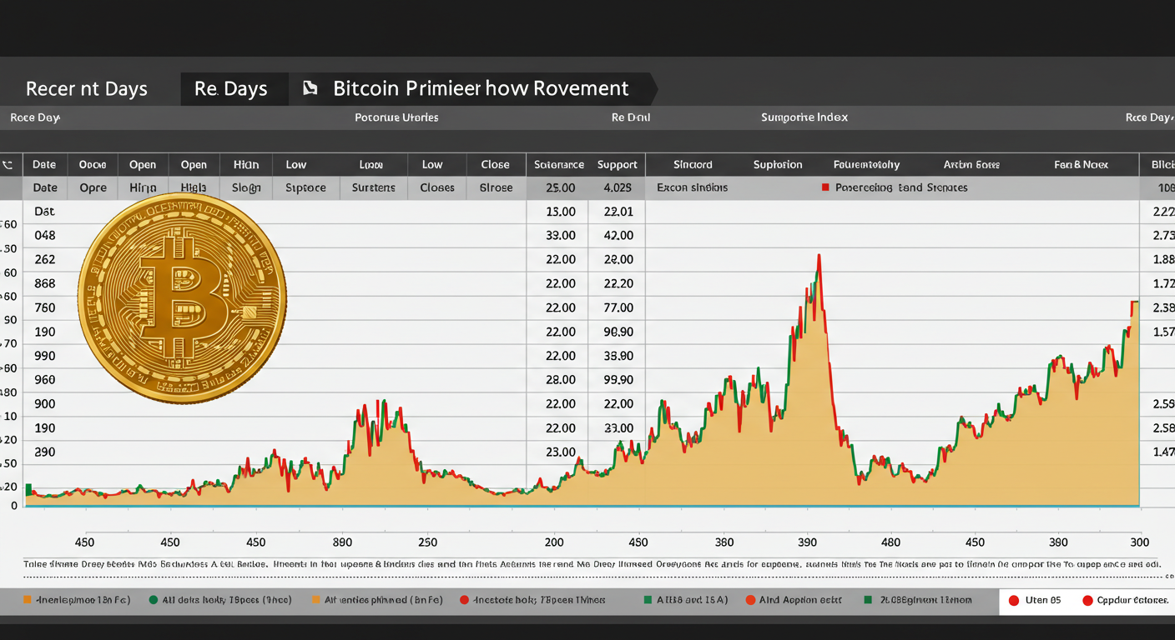
Task: Sort by the Hian column header
Action: 246,165
